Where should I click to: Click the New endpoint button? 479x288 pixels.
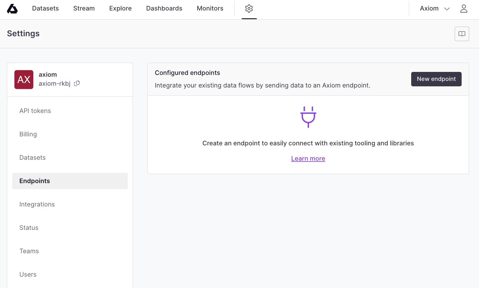point(436,79)
